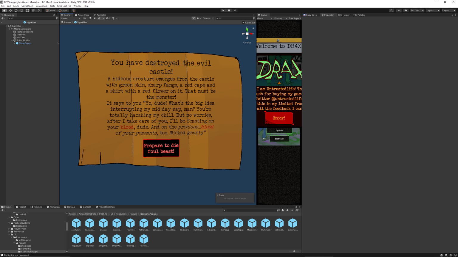
Task: Select the Rect Transform tool
Action: click(x=27, y=10)
